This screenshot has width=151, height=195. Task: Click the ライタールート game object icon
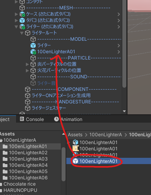pos(27,33)
